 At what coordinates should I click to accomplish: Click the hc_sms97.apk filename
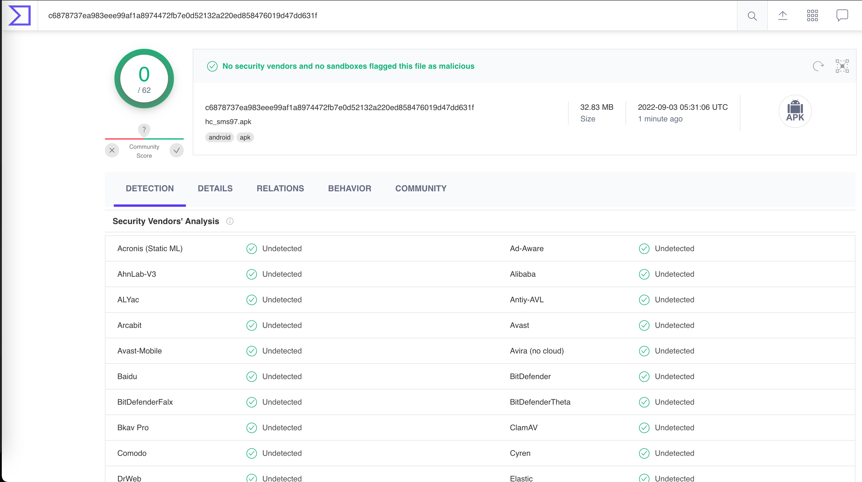(228, 122)
